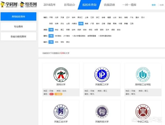Choose 不限 in the 层次 filter row
165x125 pixels.
tap(51, 42)
